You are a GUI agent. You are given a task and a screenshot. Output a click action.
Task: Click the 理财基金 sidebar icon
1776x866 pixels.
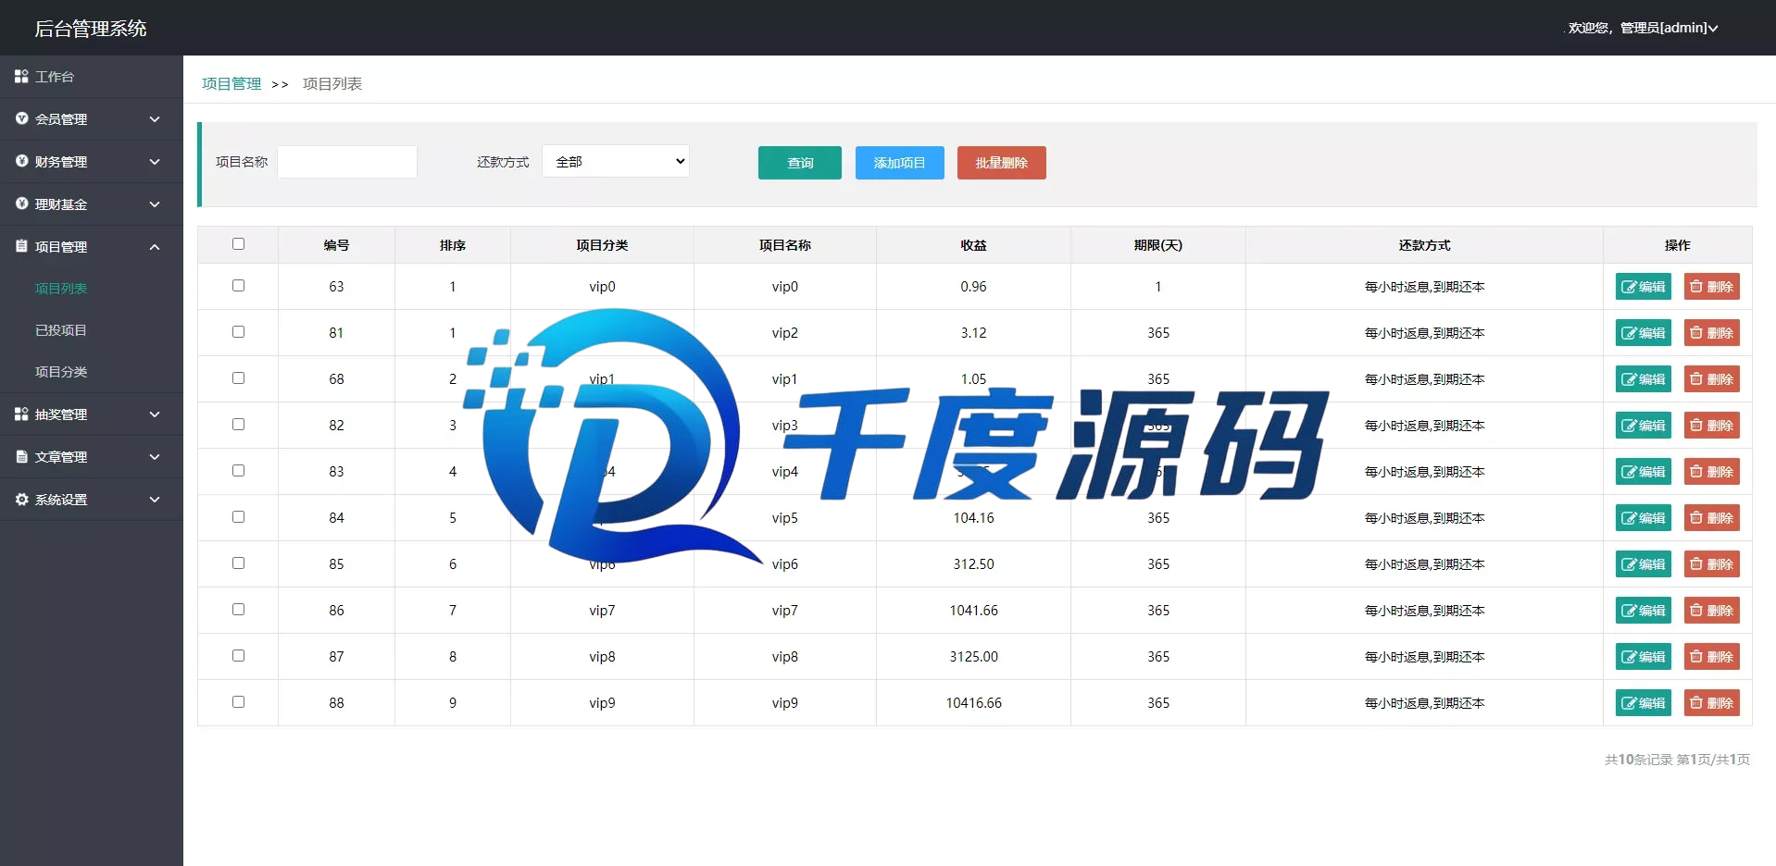coord(21,204)
